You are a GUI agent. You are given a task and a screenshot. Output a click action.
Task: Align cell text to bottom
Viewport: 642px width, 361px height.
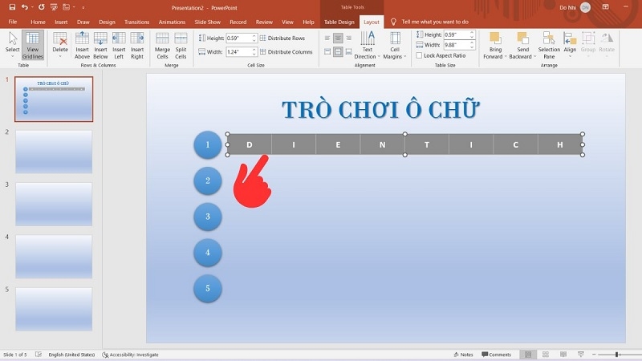click(x=348, y=51)
